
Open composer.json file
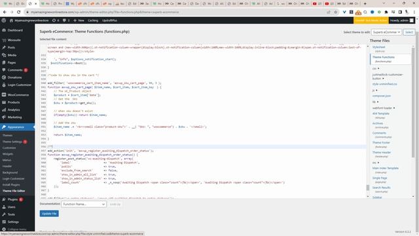tap(382, 96)
